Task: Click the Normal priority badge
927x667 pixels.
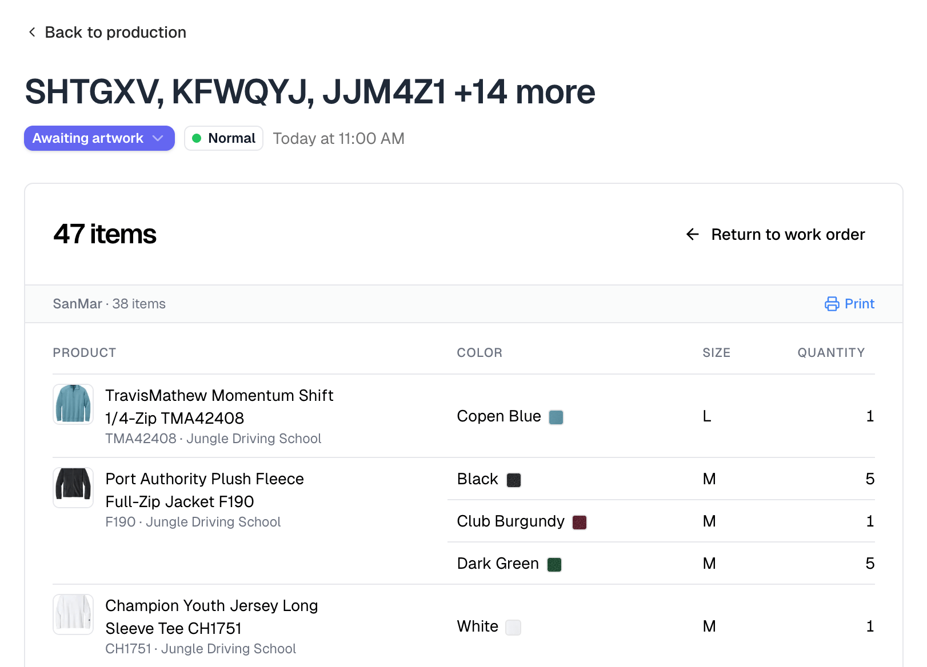Action: coord(223,138)
